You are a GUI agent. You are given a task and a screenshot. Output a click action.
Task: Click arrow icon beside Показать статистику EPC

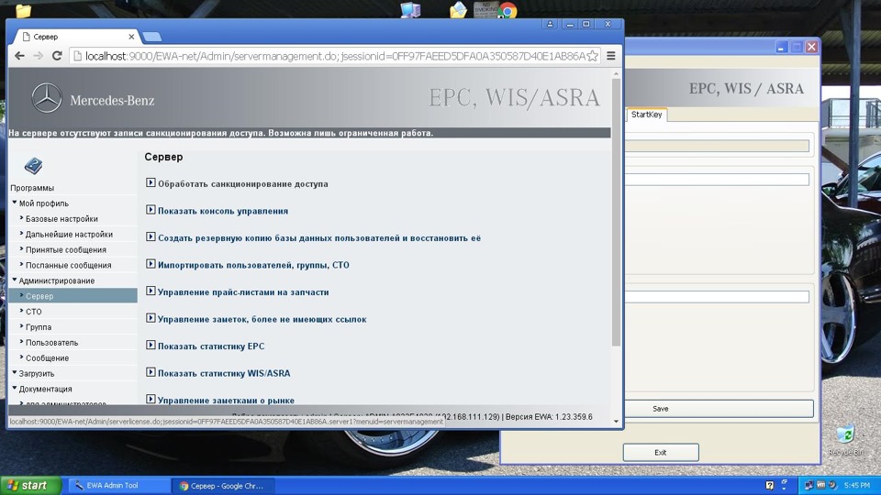click(x=150, y=345)
